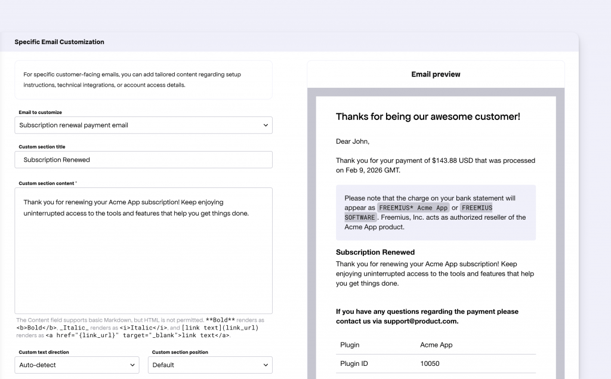
Task: Click the Email preview heading
Action: pos(436,74)
